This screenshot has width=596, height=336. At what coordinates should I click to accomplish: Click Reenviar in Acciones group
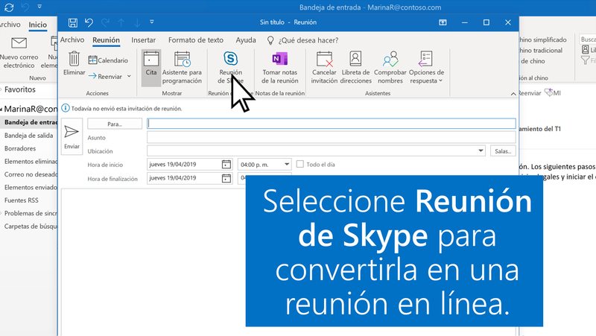[x=105, y=77]
